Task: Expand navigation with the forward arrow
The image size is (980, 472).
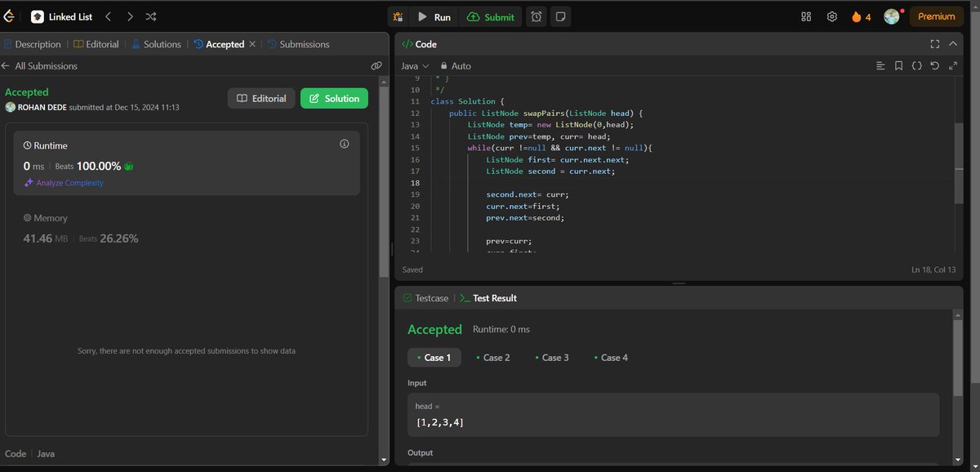Action: pos(130,16)
